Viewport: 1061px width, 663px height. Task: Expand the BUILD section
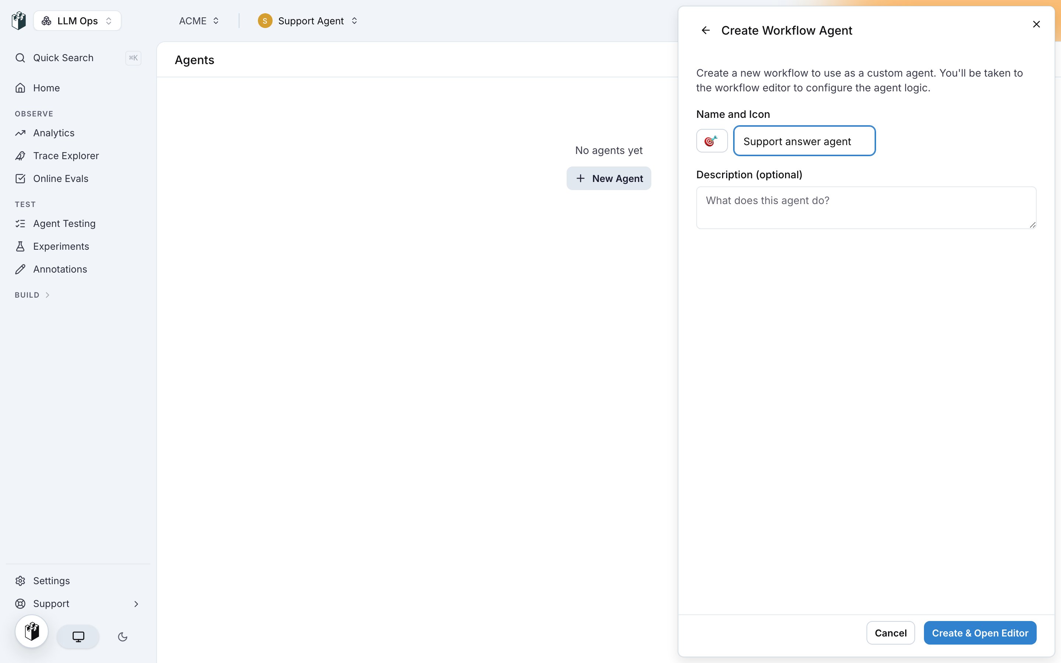[32, 295]
